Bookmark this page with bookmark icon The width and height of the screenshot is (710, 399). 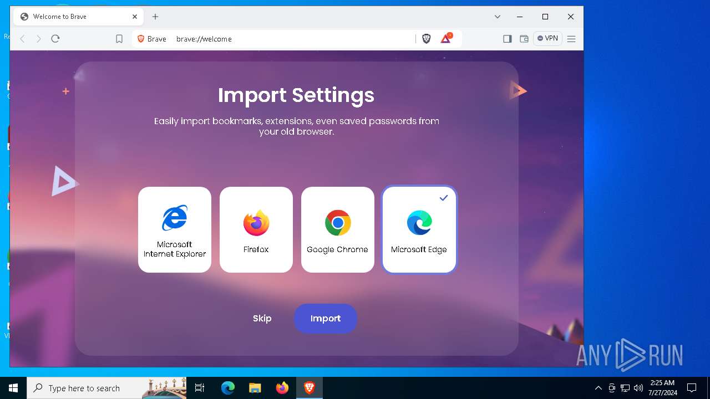(x=119, y=39)
